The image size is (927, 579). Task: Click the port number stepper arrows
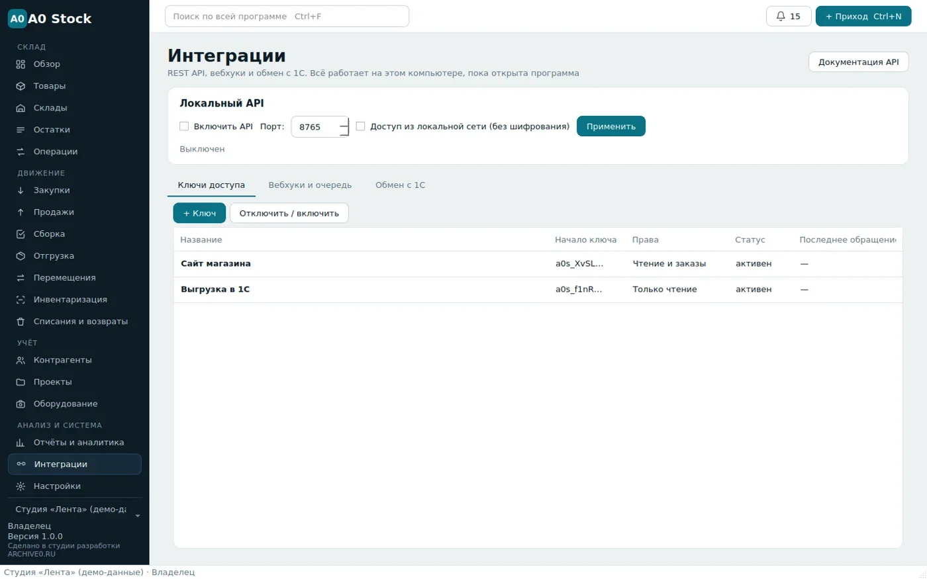coord(344,126)
